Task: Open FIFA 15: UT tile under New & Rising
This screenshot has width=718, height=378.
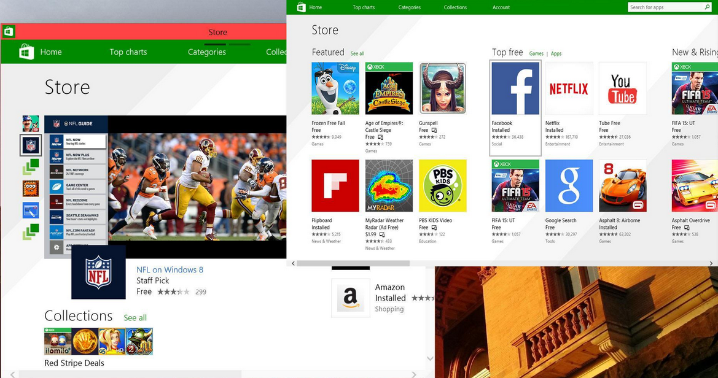Action: pyautogui.click(x=695, y=88)
